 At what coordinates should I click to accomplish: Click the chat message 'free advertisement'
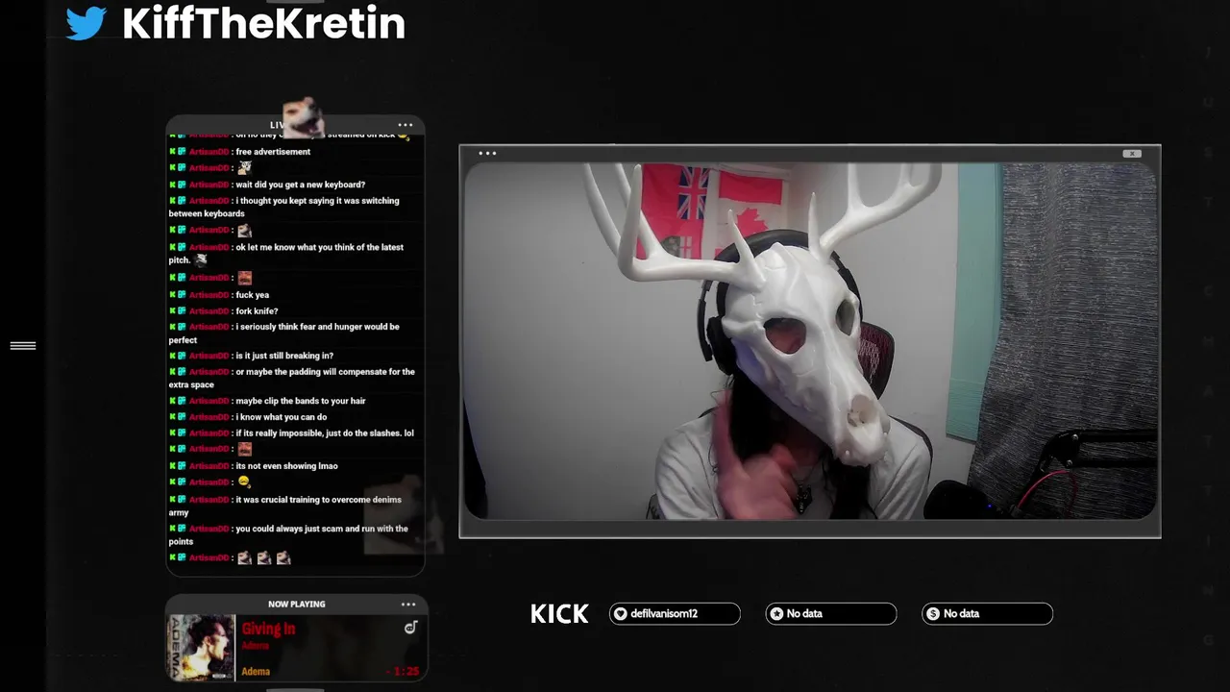tap(273, 152)
